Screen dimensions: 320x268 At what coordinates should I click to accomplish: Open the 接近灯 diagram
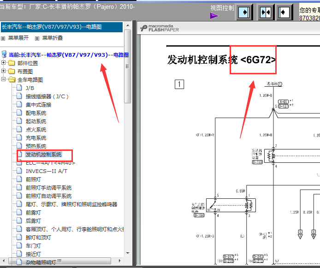pyautogui.click(x=33, y=254)
